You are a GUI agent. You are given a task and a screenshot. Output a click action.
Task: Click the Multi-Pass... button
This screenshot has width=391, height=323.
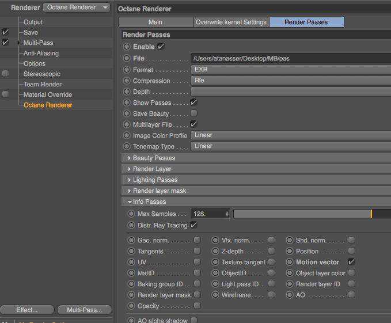[84, 310]
